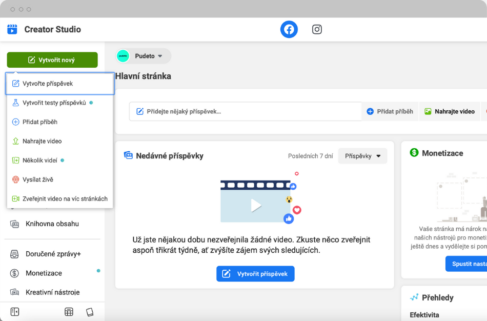Click the Přehledy chart icon
The width and height of the screenshot is (487, 321).
coord(414,297)
